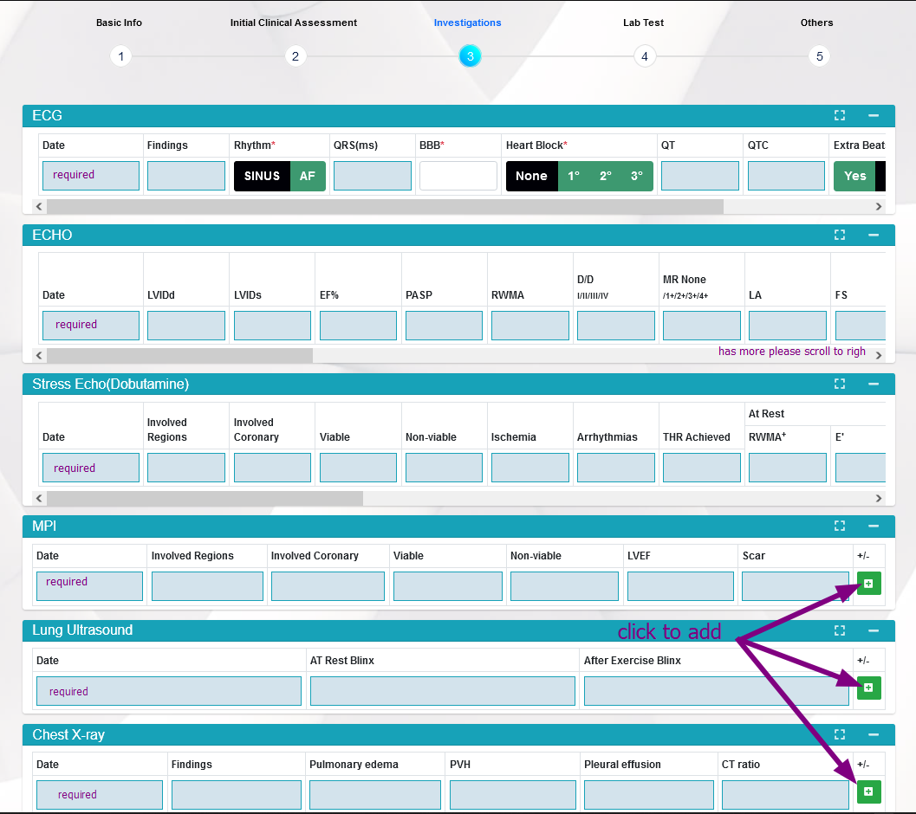916x814 pixels.
Task: Click the green add row button in MPI
Action: pyautogui.click(x=868, y=584)
